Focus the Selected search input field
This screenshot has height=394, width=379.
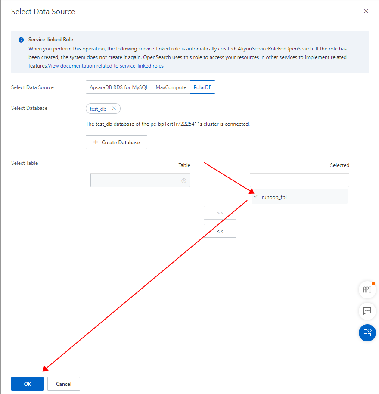(x=299, y=180)
